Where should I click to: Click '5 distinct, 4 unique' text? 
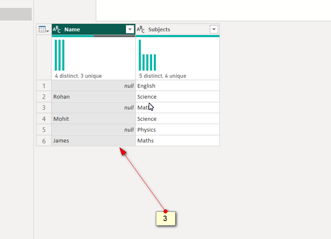(x=163, y=76)
